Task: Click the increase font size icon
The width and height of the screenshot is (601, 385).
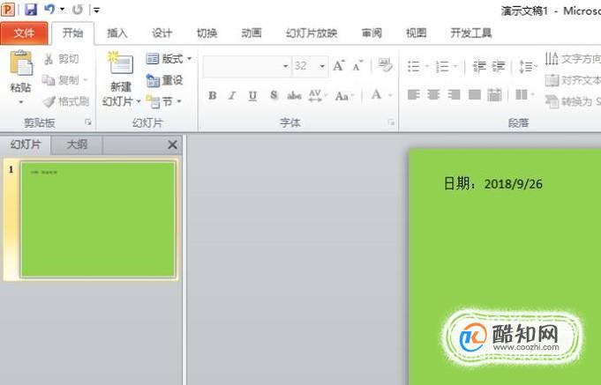Action: tap(339, 66)
